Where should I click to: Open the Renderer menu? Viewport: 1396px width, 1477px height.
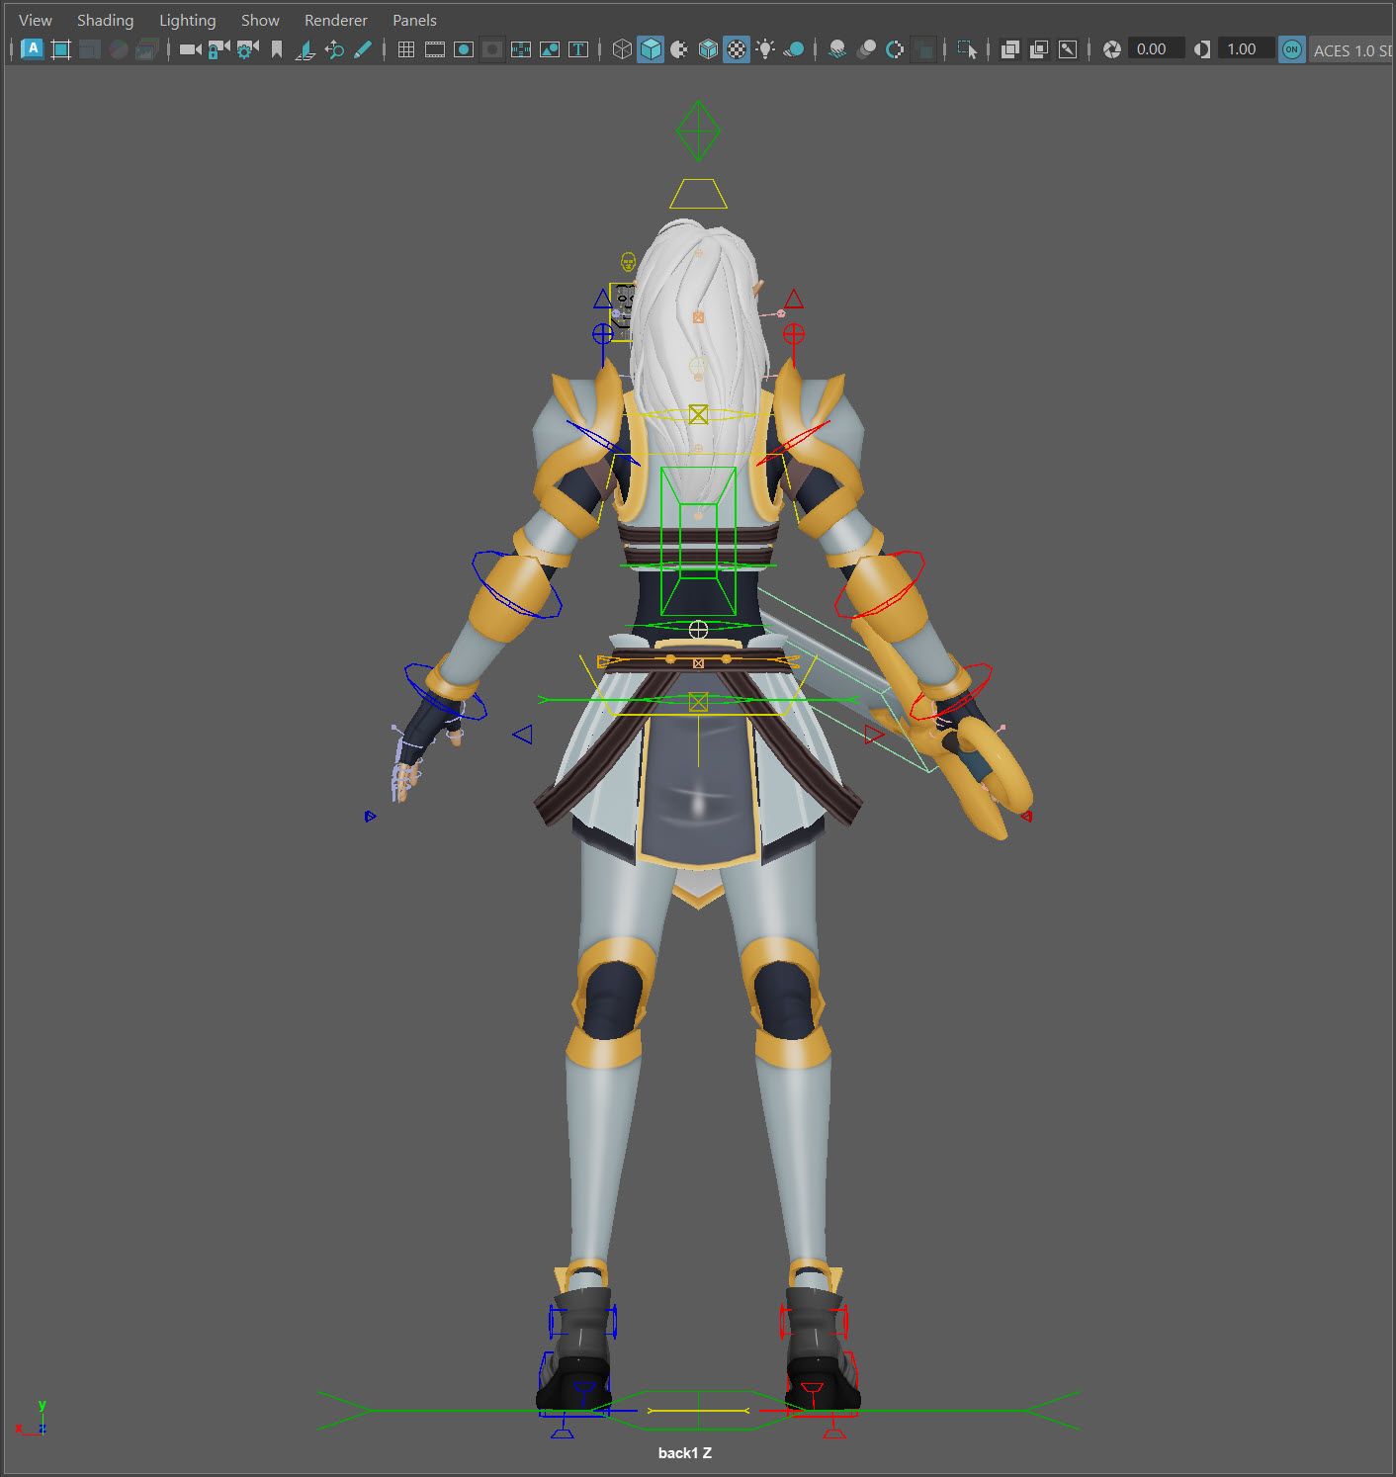click(335, 20)
